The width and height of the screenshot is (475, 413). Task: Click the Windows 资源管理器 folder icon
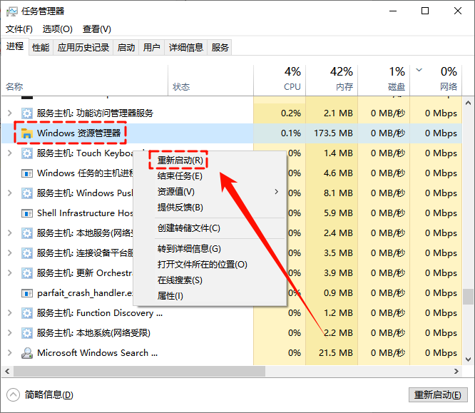coord(27,133)
